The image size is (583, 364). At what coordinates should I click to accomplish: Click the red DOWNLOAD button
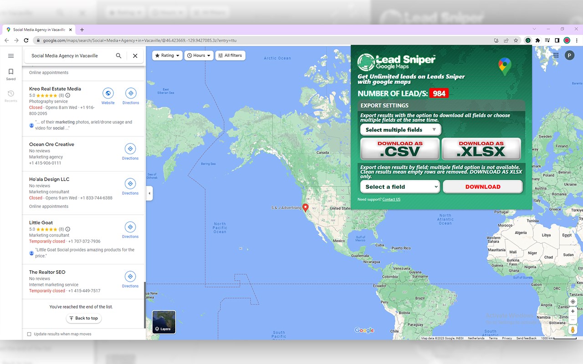coord(483,187)
